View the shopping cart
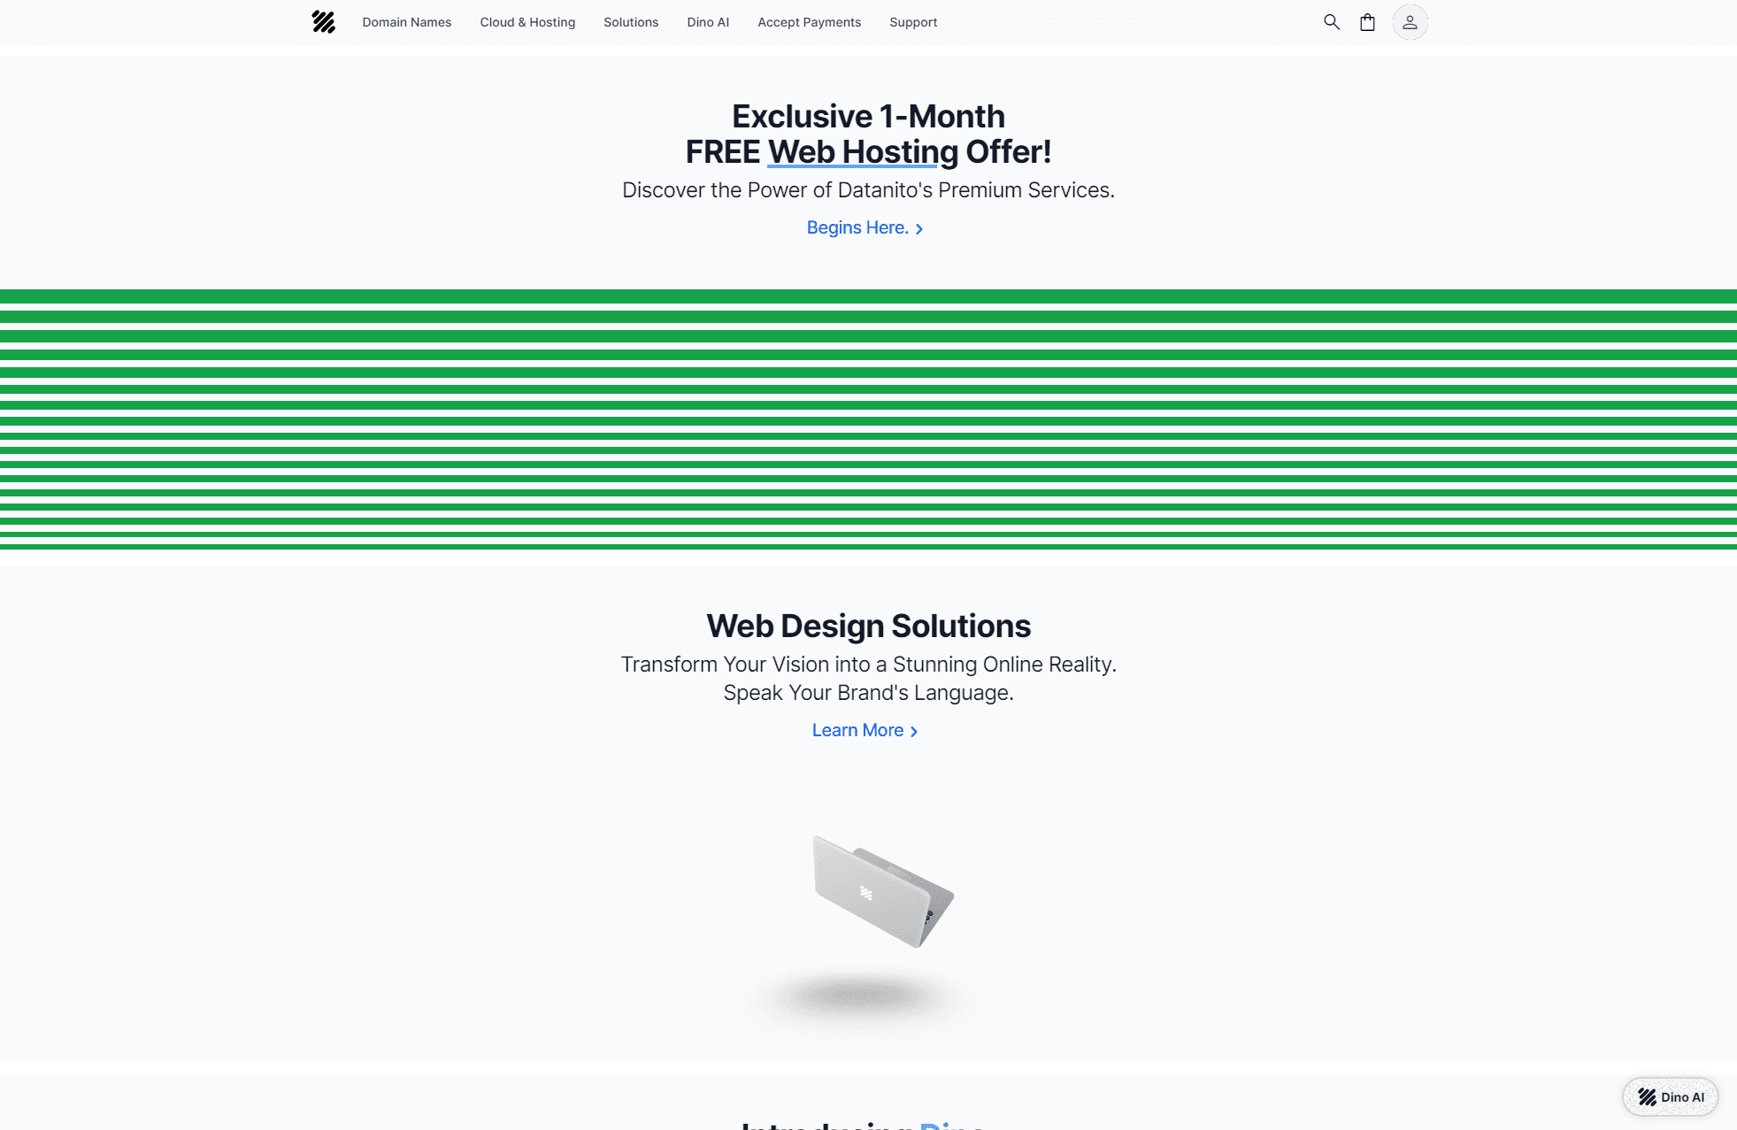 [x=1367, y=22]
